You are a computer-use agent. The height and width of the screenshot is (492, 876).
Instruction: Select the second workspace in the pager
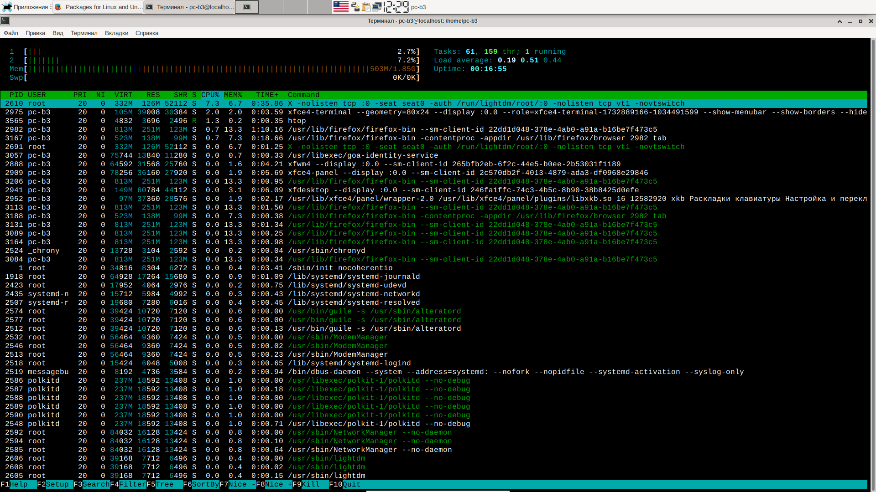[271, 7]
